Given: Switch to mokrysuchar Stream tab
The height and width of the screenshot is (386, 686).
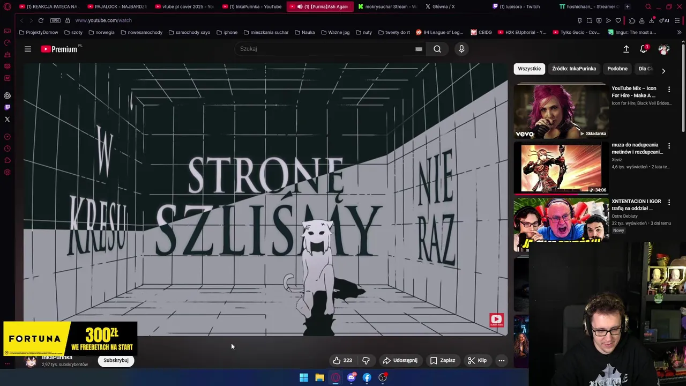Looking at the screenshot, I should 386,6.
